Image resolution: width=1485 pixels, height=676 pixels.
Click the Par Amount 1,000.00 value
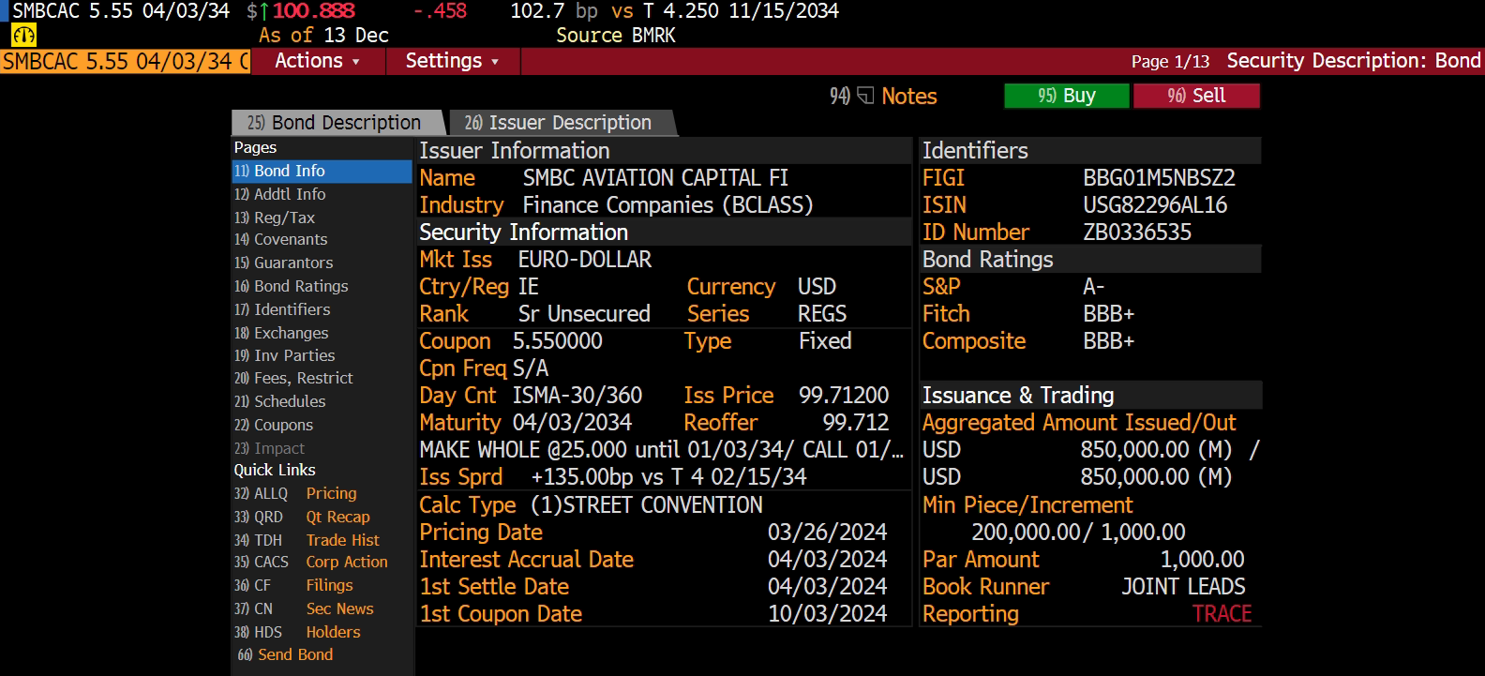pyautogui.click(x=1203, y=560)
